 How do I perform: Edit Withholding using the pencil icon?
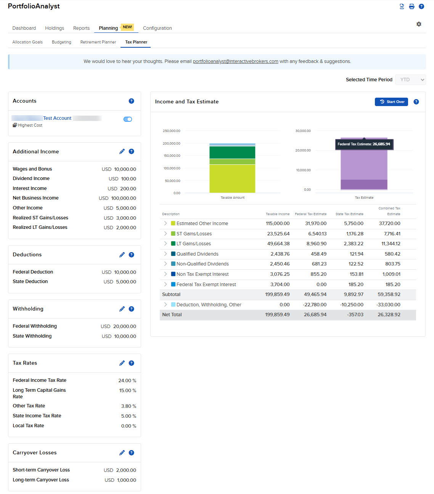(122, 309)
